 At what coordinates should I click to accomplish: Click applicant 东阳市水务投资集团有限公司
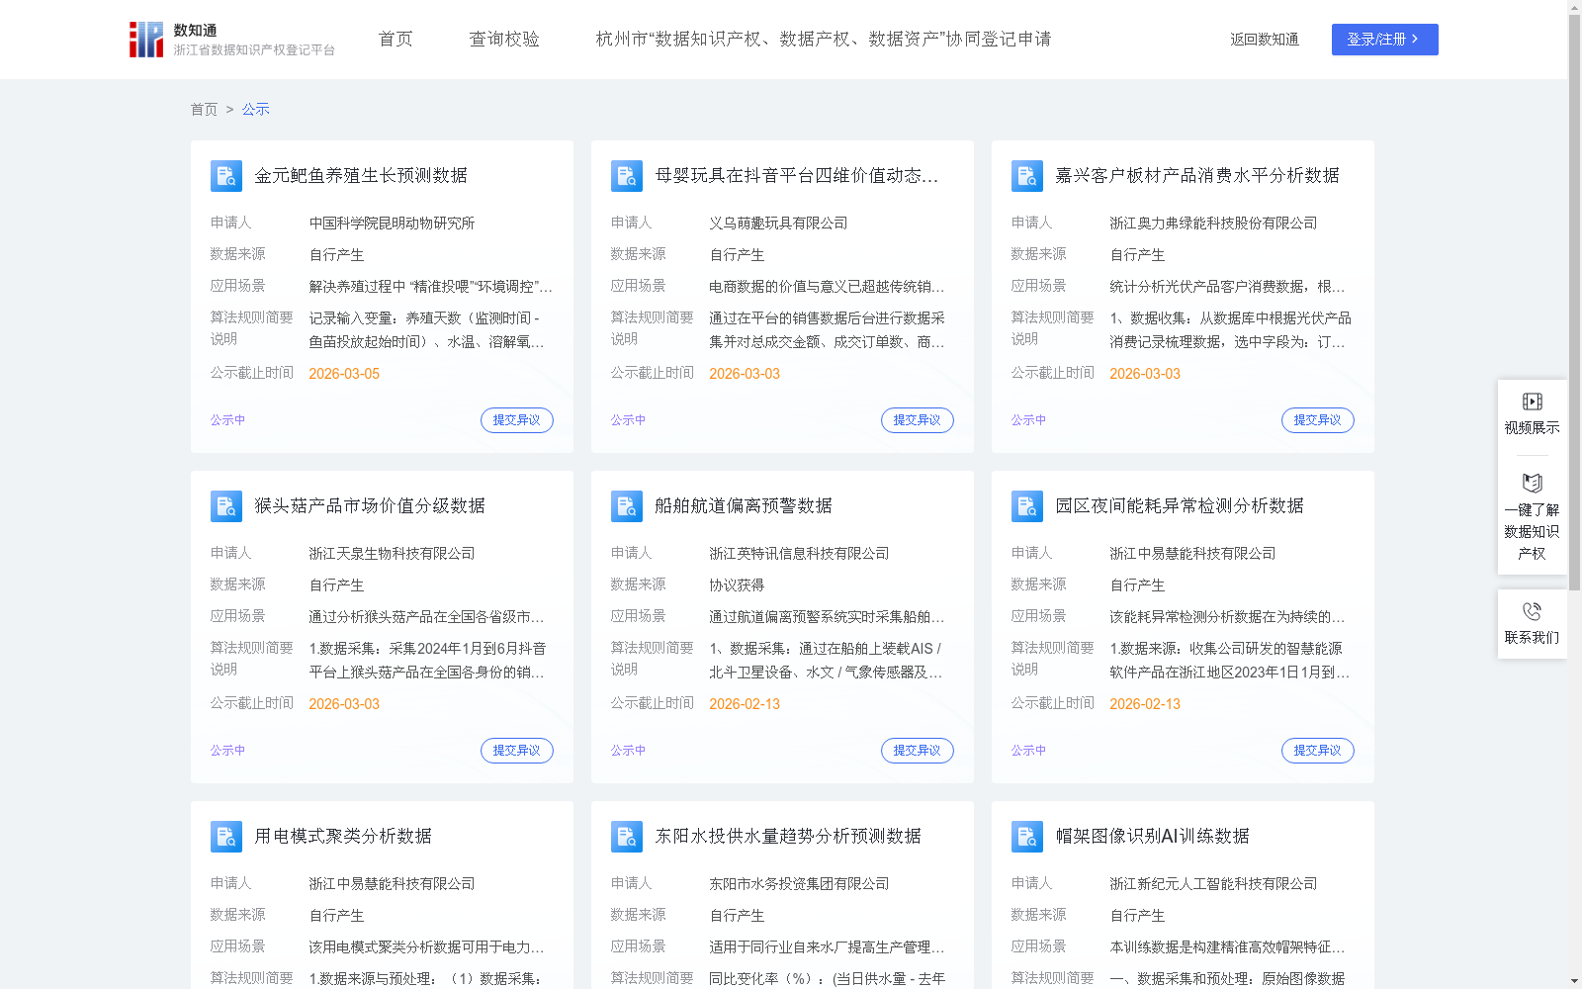(x=799, y=884)
